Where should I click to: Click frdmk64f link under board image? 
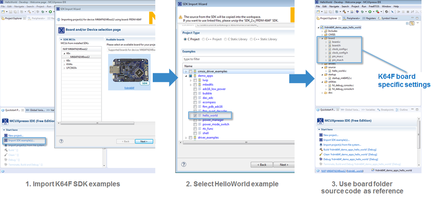[129, 87]
